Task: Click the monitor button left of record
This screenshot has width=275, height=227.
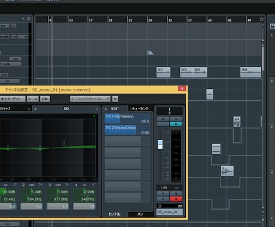Action: pos(163,199)
